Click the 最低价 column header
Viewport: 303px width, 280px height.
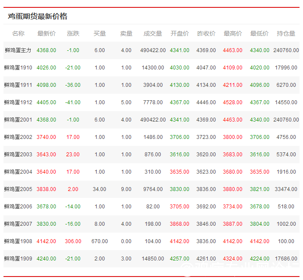259,33
